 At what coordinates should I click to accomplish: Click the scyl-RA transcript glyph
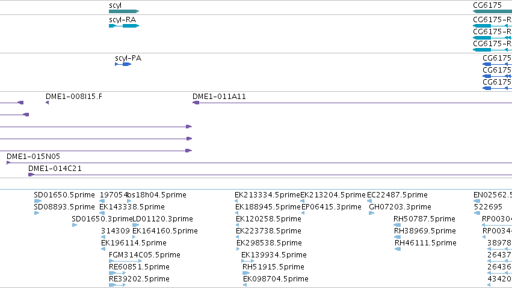pyautogui.click(x=124, y=26)
